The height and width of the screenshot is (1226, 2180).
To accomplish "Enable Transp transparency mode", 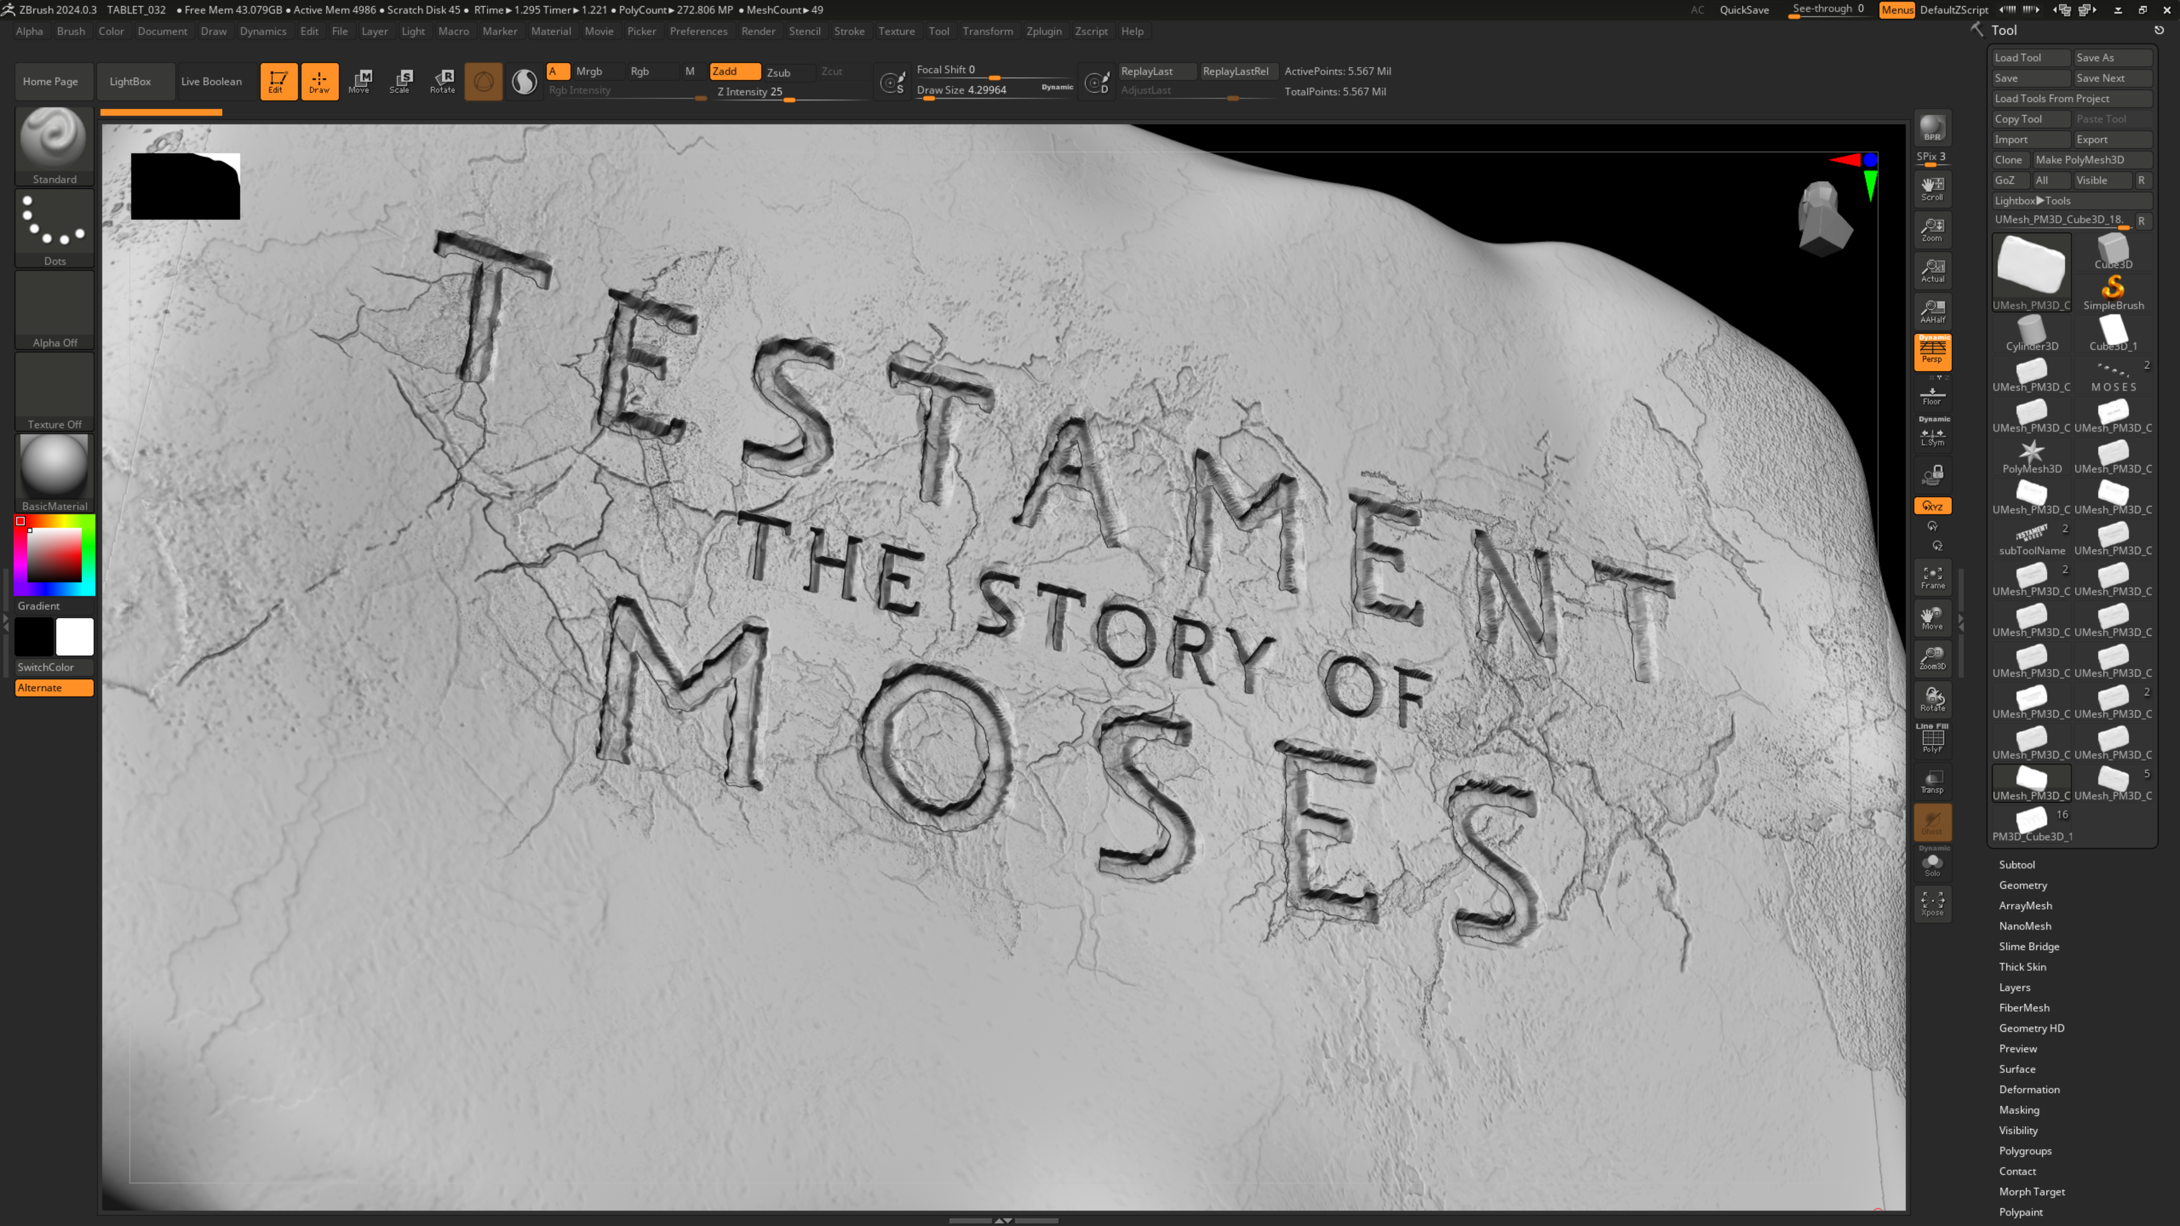I will (x=1932, y=782).
